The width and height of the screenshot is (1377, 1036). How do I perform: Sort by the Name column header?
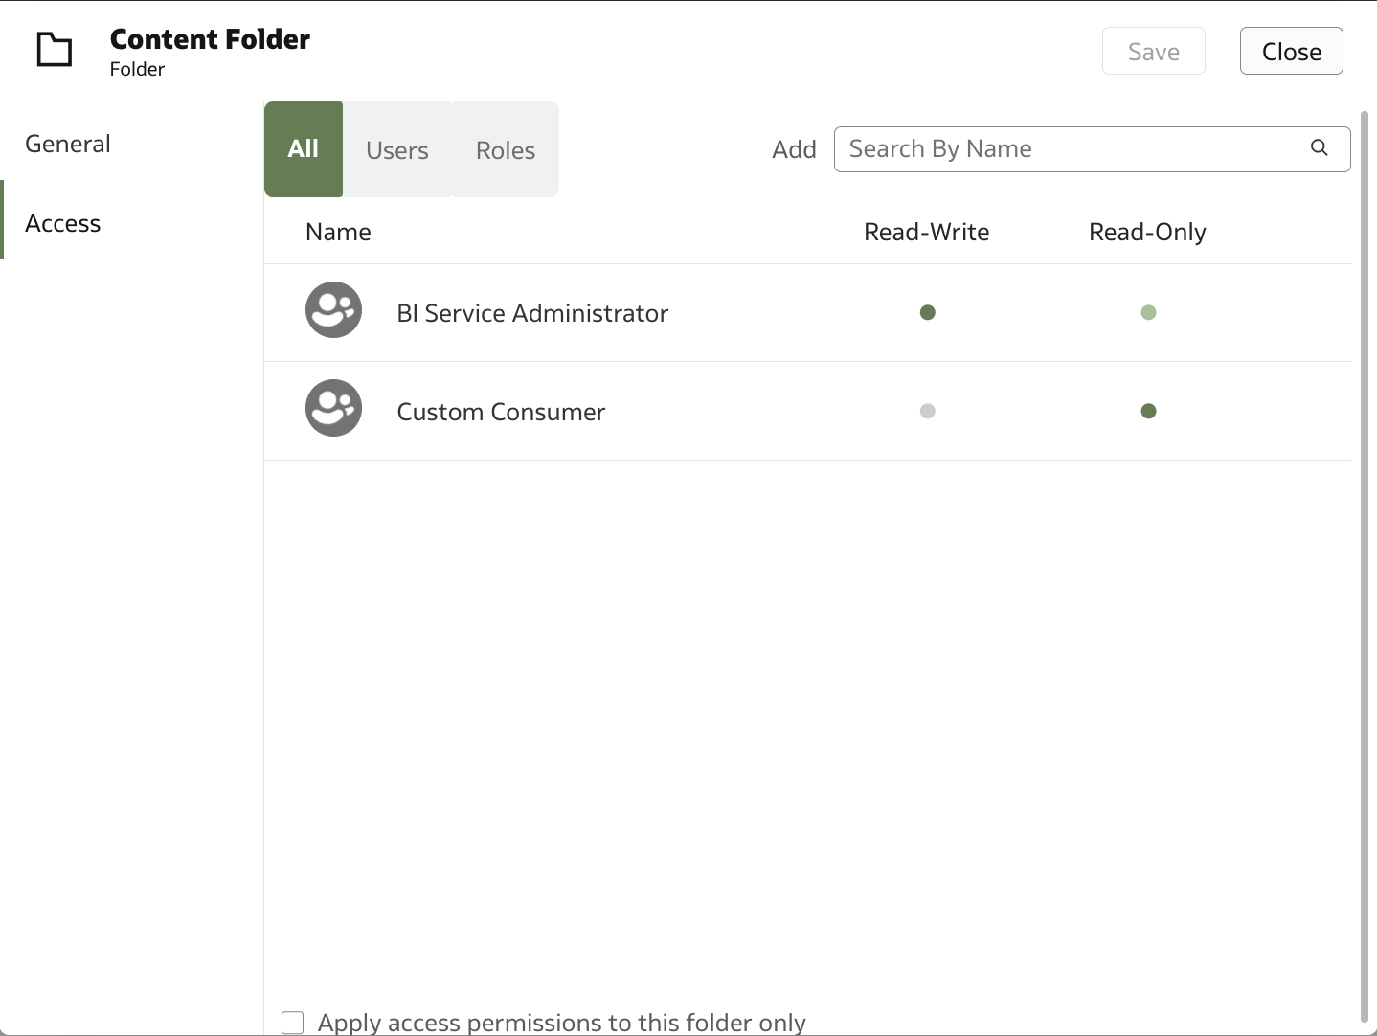[x=338, y=231]
